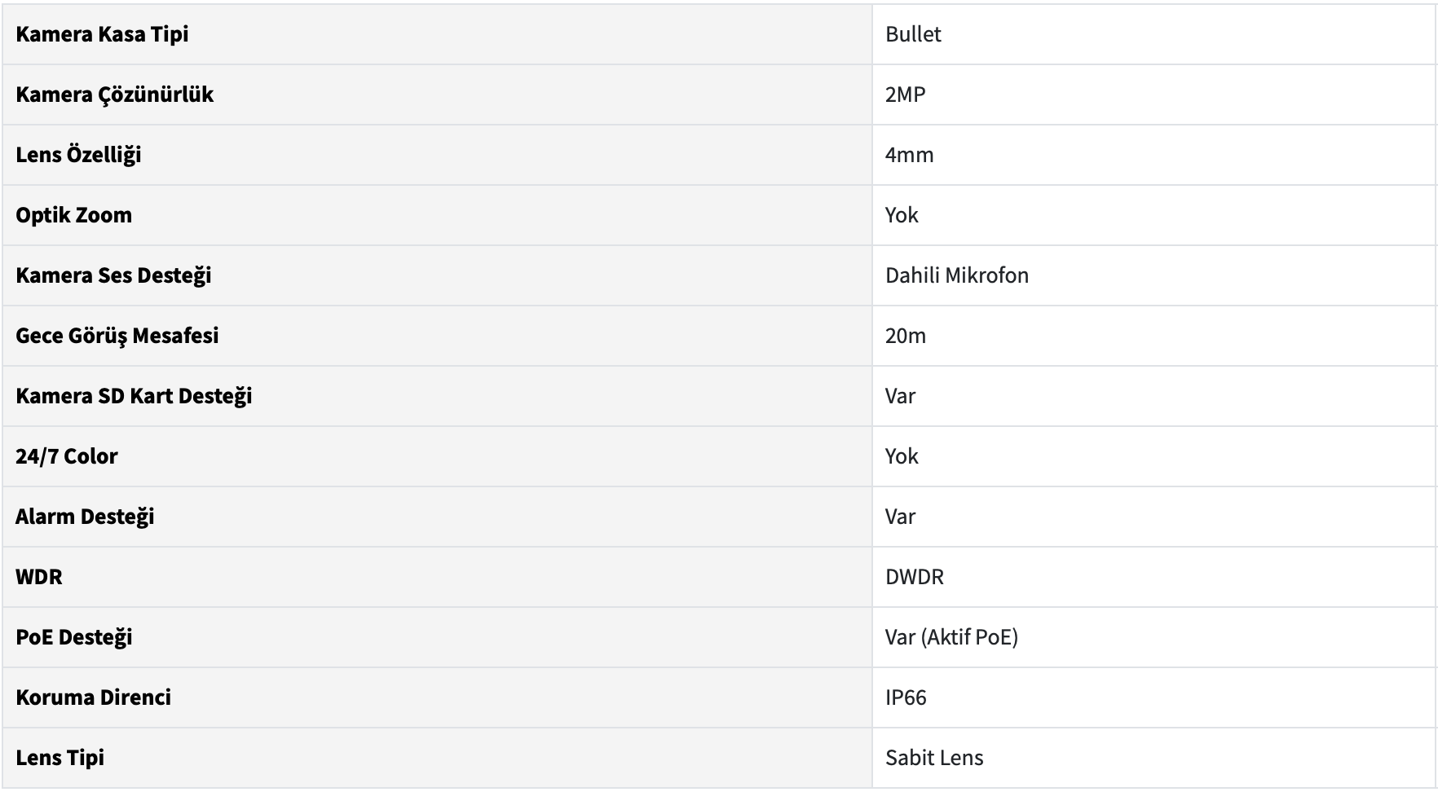The image size is (1438, 792).
Task: Click the 2MP resolution value
Action: 905,95
